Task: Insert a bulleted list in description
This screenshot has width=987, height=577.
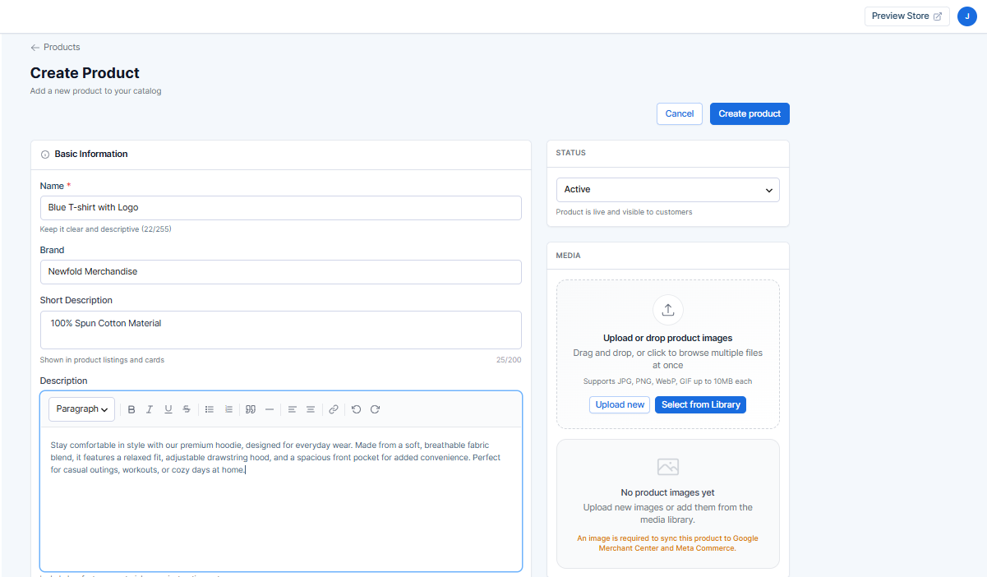Action: [210, 409]
